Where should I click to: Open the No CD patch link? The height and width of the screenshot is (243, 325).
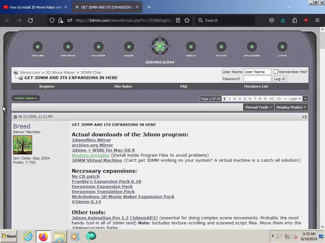(x=86, y=177)
